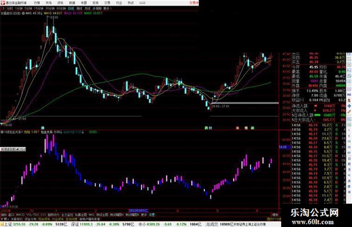Click the floating toolbar over the indicator chart
352x227 pixels.
[x=13, y=149]
